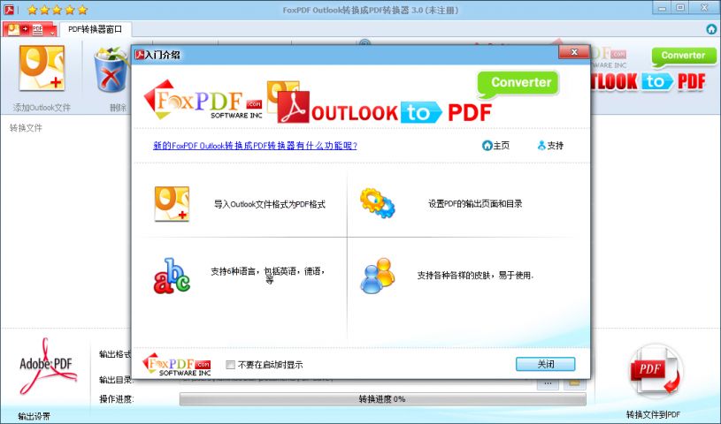This screenshot has height=424, width=721.
Task: Click the Convert to PDF icon (转换文件到PDF)
Action: click(653, 373)
